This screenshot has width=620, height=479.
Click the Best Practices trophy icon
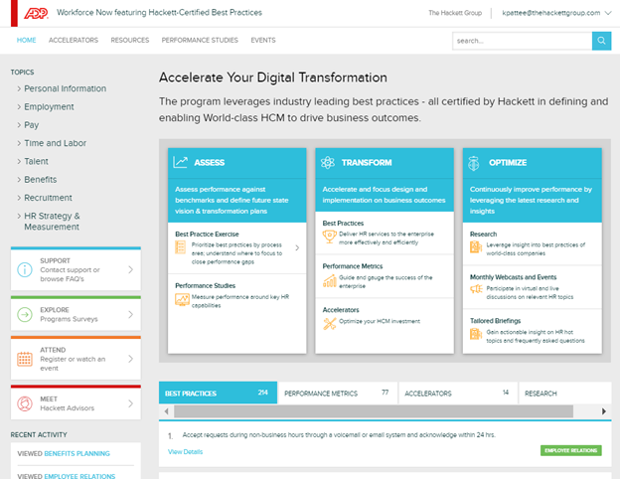(x=330, y=237)
